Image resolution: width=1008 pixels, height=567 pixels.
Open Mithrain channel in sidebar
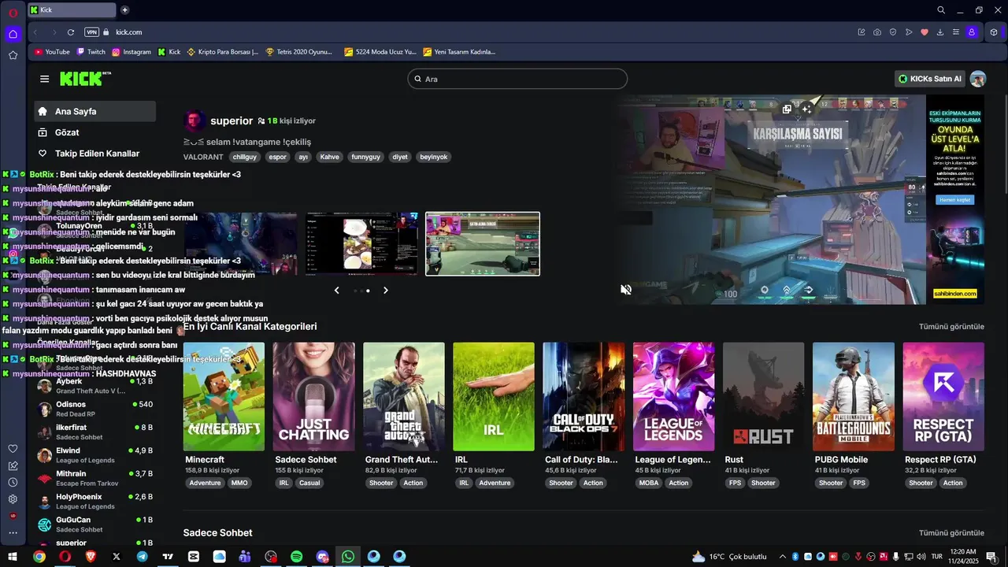tap(94, 478)
